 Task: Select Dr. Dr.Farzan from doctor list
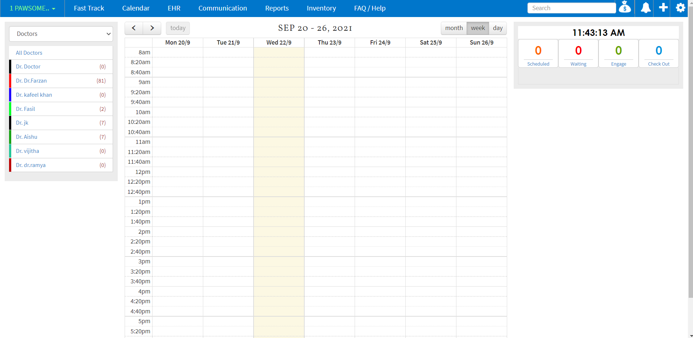(31, 81)
